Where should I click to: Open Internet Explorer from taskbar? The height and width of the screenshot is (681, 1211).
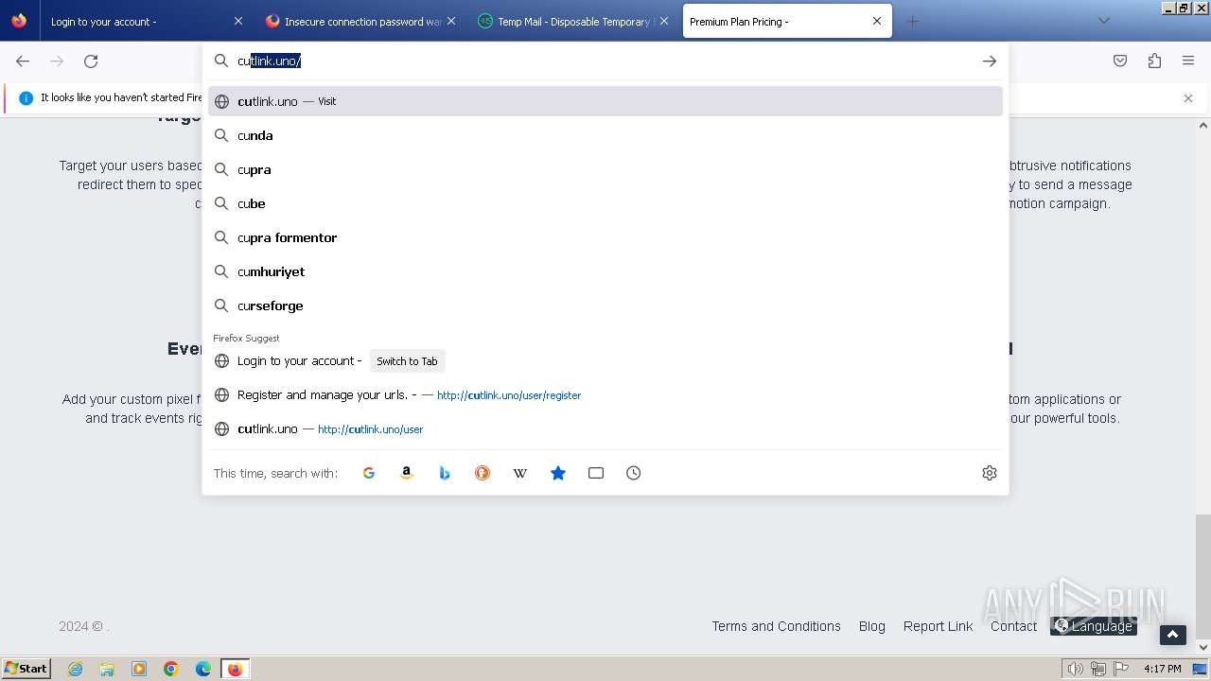(75, 669)
